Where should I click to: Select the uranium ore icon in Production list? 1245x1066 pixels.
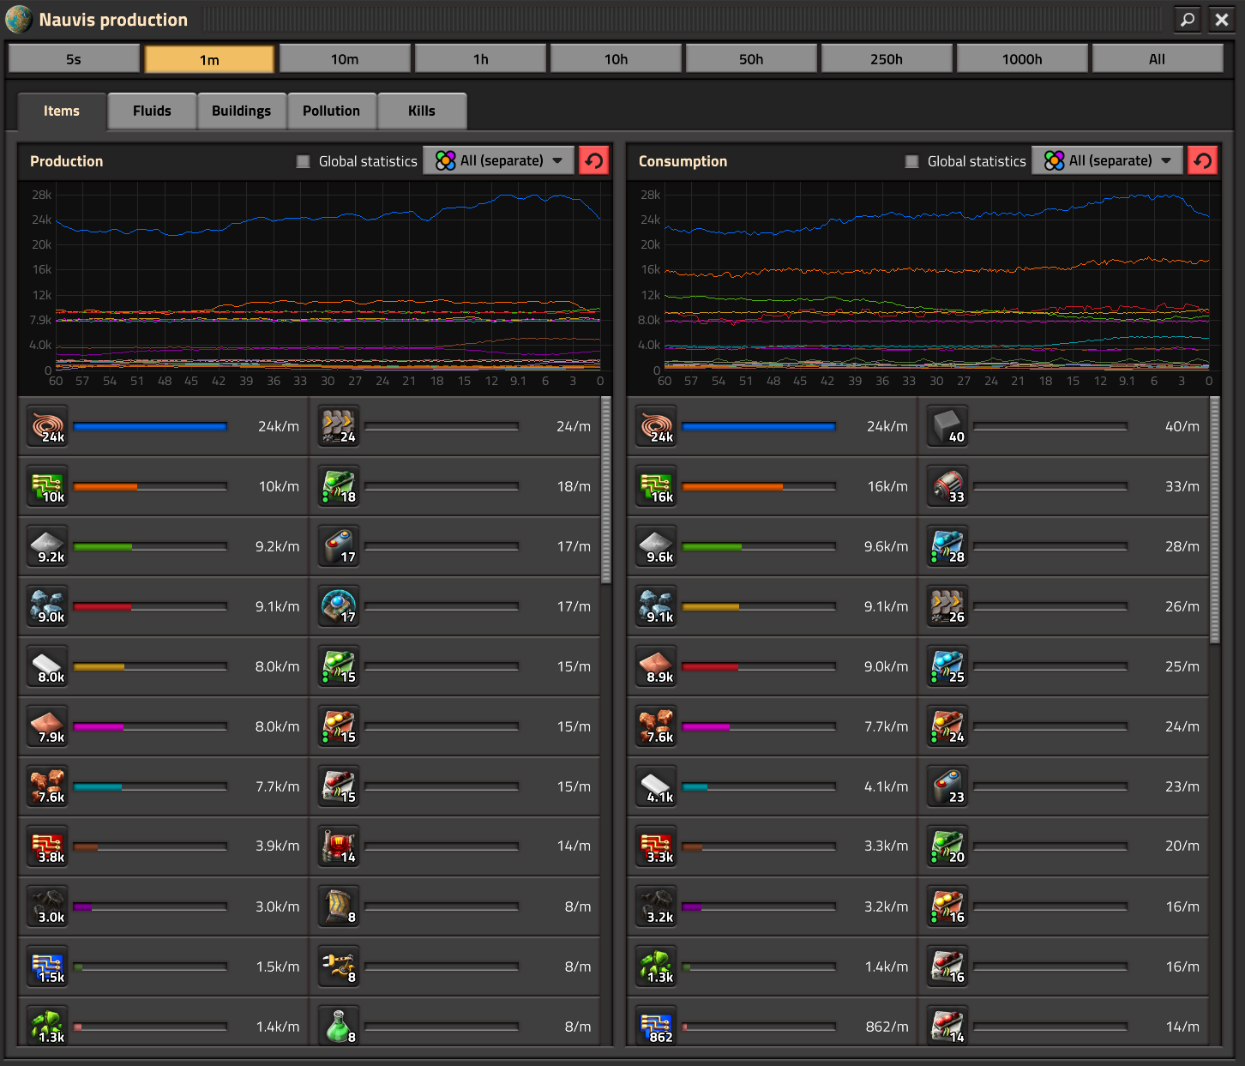coord(48,1026)
